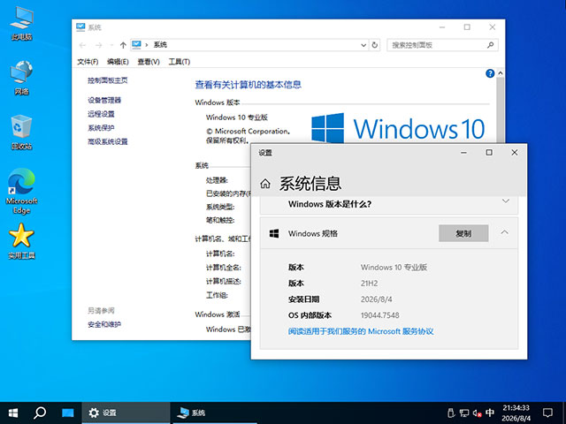
Task: Open 安全和维护 link
Action: click(104, 324)
